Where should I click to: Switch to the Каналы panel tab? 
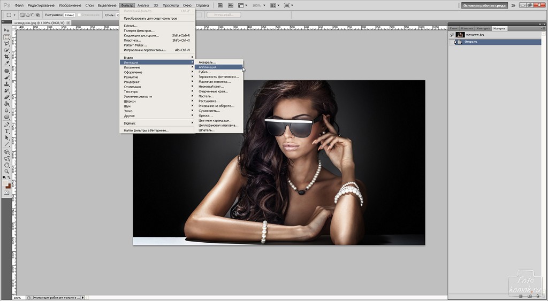pyautogui.click(x=467, y=28)
